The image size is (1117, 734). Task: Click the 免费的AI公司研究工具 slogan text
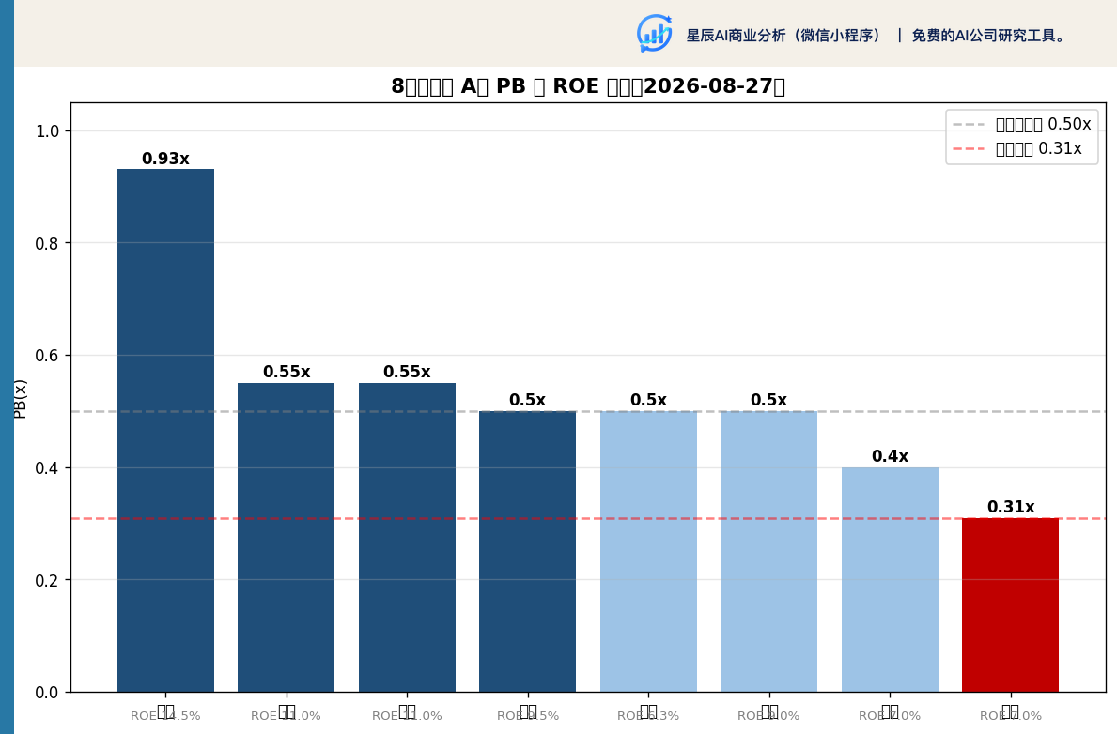pos(988,36)
